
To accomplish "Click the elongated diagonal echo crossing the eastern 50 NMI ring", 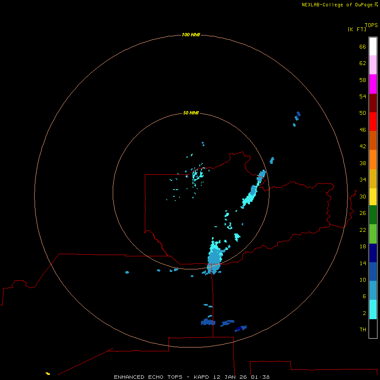I will (x=253, y=189).
